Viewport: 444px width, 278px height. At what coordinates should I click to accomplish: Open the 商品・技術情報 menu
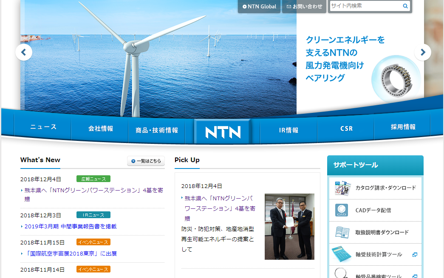(157, 130)
